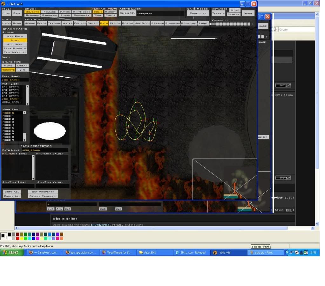Switch to Light edit mode
The image size is (325, 286).
point(203,23)
